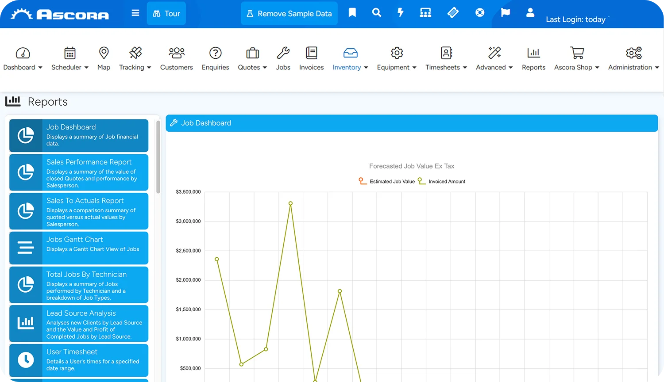664x382 pixels.
Task: Expand the Dashboard dropdown arrow
Action: 40,68
